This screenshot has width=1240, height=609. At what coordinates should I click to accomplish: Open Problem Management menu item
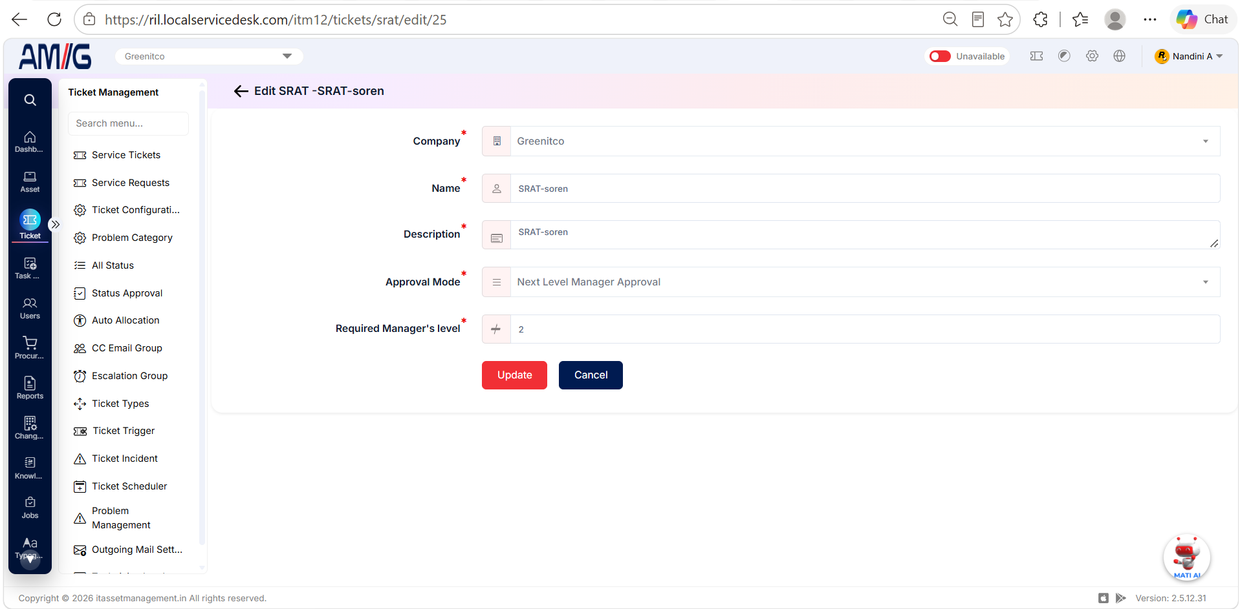[x=121, y=518]
